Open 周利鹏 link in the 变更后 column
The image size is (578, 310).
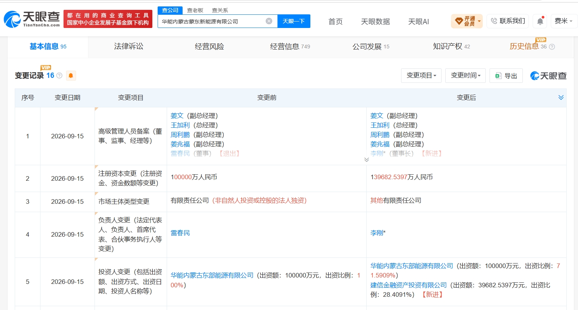(x=380, y=135)
